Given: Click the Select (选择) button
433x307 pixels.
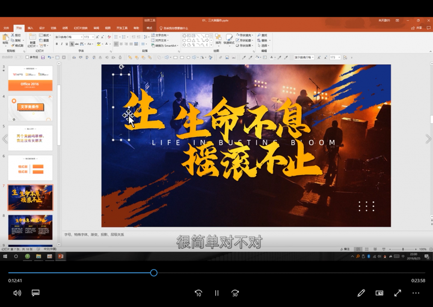Looking at the screenshot, I should pyautogui.click(x=263, y=46).
